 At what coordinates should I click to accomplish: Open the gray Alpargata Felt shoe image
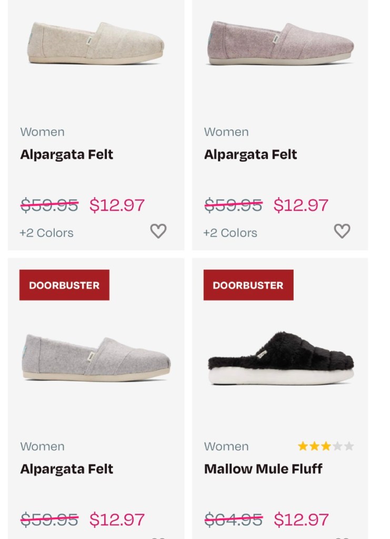96,357
